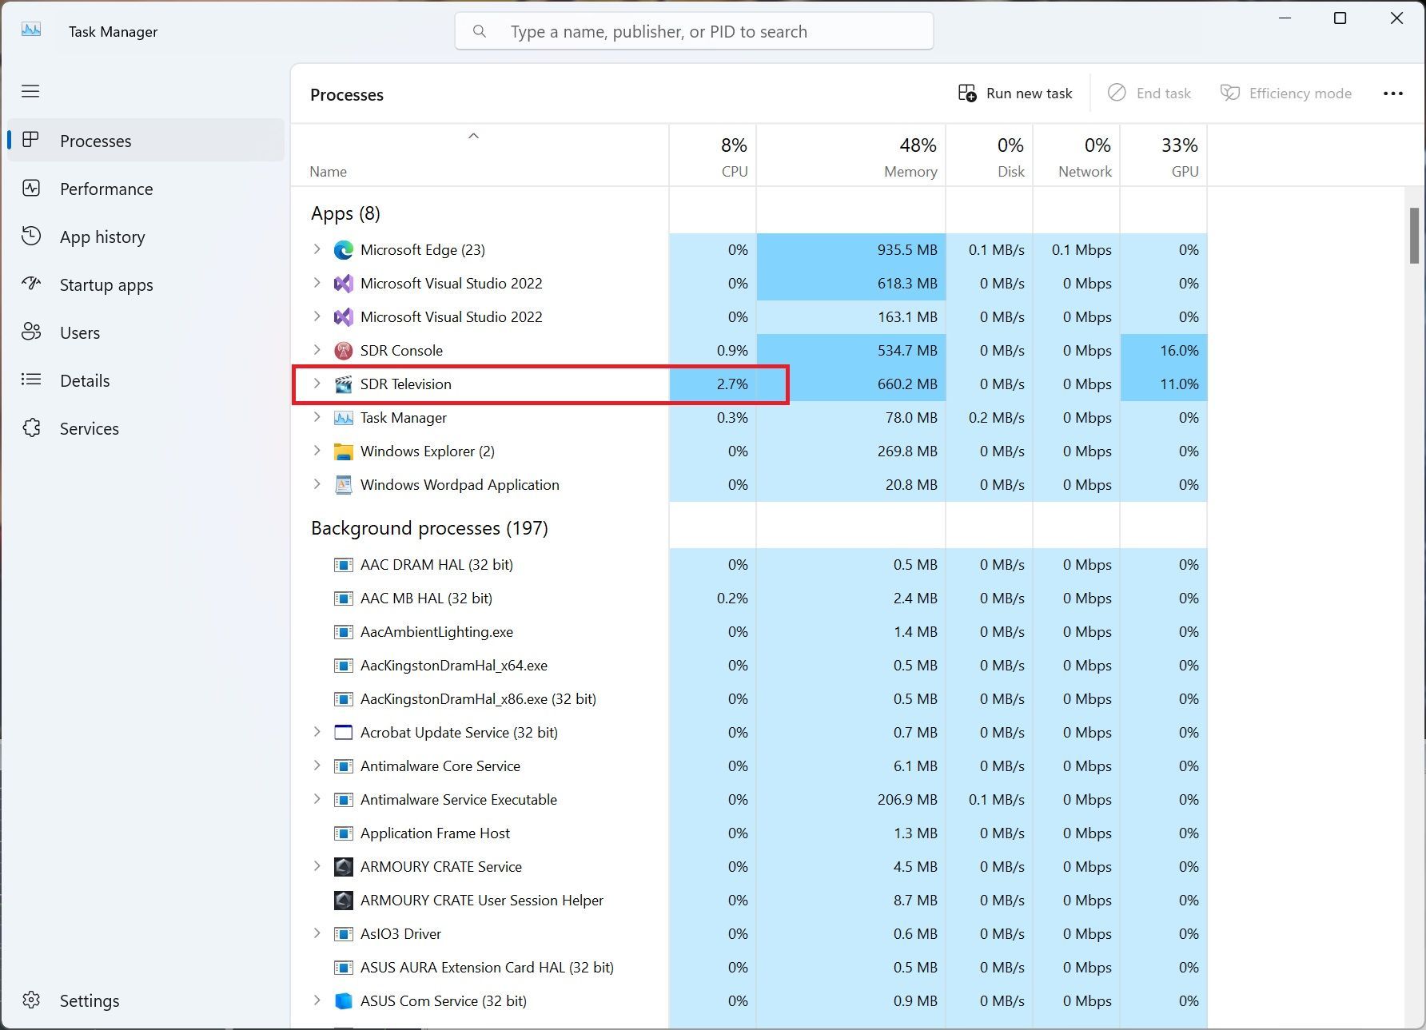Sort by GPU column header
The height and width of the screenshot is (1030, 1426).
pos(1164,156)
